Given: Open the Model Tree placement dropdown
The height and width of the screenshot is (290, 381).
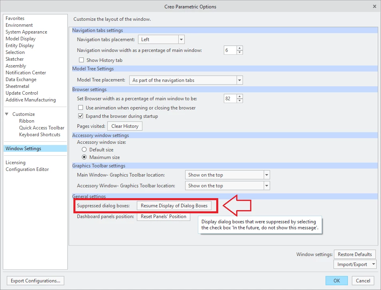Looking at the screenshot, I should pyautogui.click(x=239, y=80).
